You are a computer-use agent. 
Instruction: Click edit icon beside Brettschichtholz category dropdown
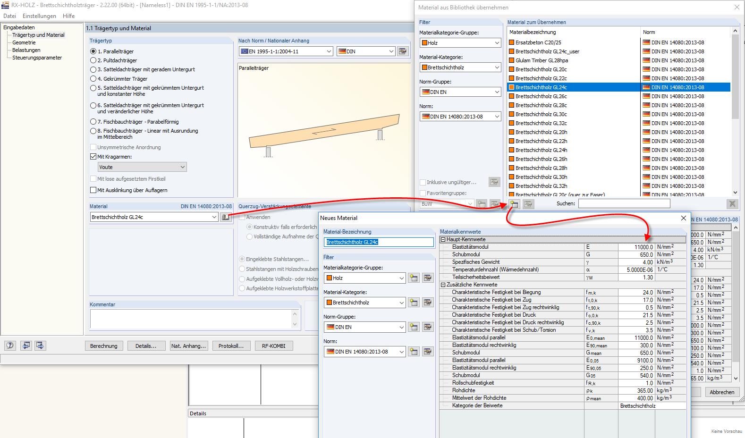(x=428, y=303)
